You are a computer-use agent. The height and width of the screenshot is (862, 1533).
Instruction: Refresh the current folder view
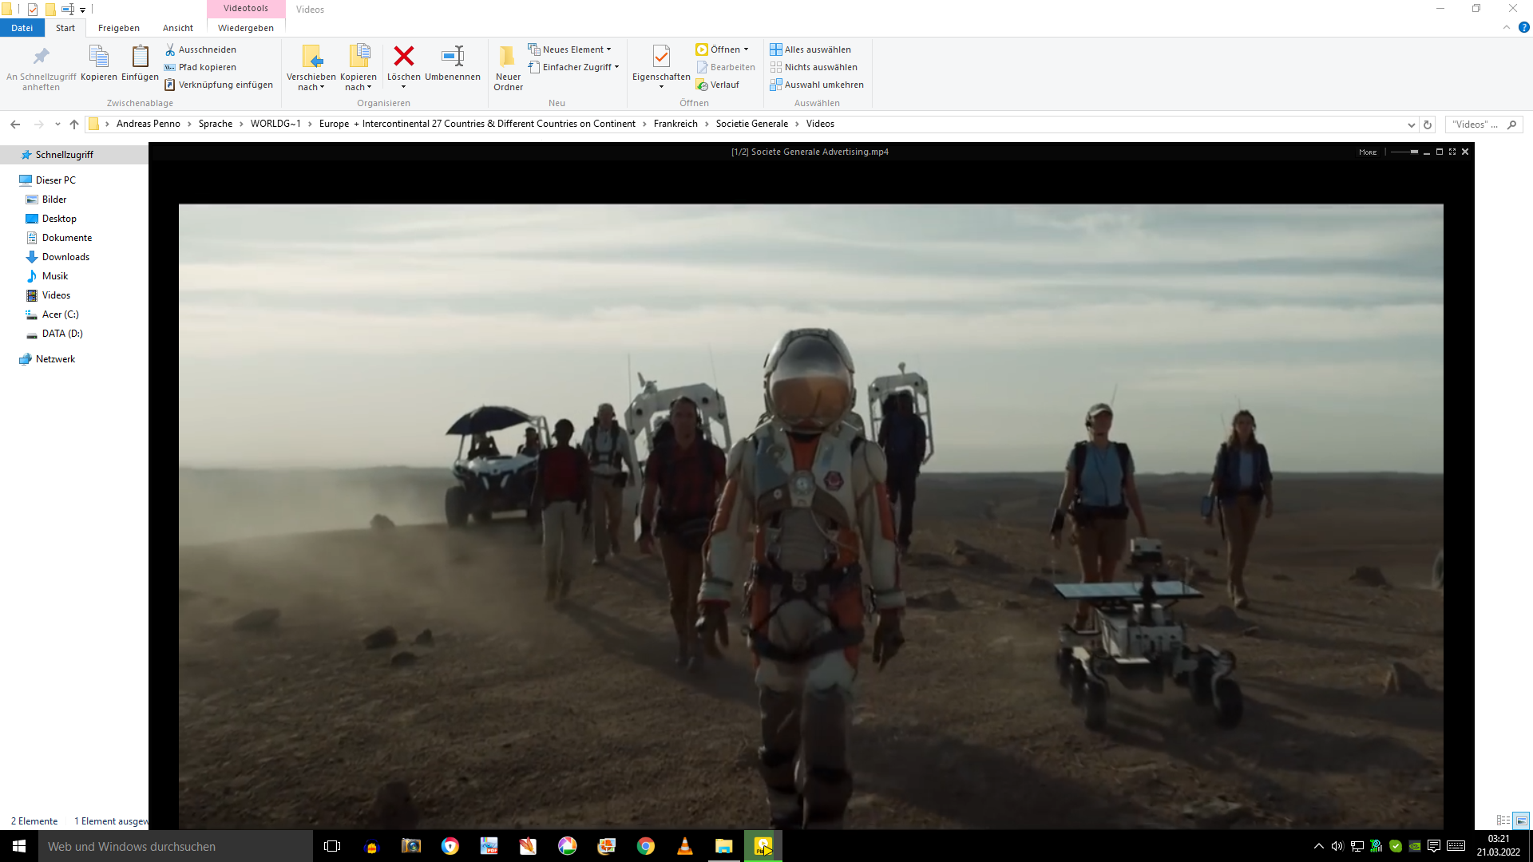(1428, 125)
